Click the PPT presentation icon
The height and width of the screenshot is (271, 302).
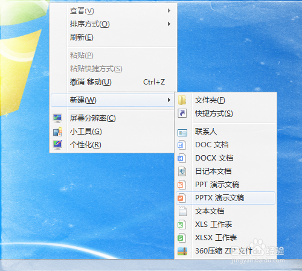click(182, 185)
